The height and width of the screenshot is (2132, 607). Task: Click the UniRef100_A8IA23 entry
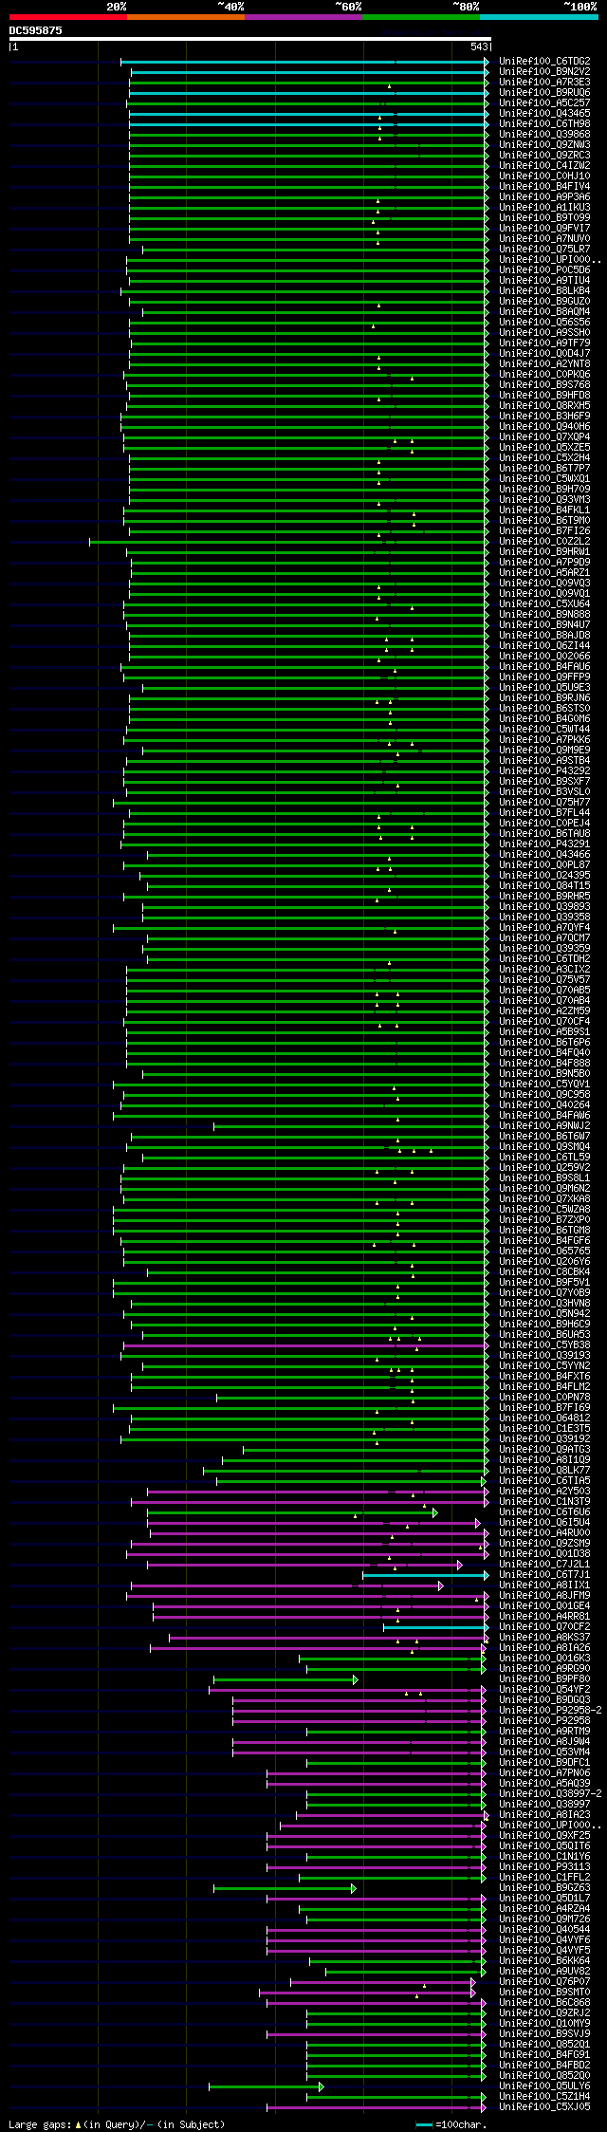[x=544, y=1815]
